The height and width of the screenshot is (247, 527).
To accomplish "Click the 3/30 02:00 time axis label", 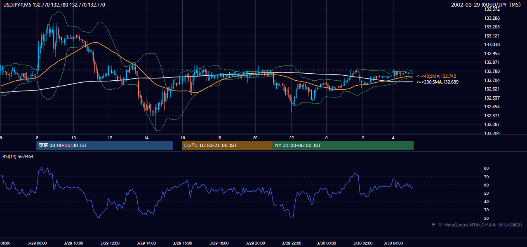I will pyautogui.click(x=363, y=243).
